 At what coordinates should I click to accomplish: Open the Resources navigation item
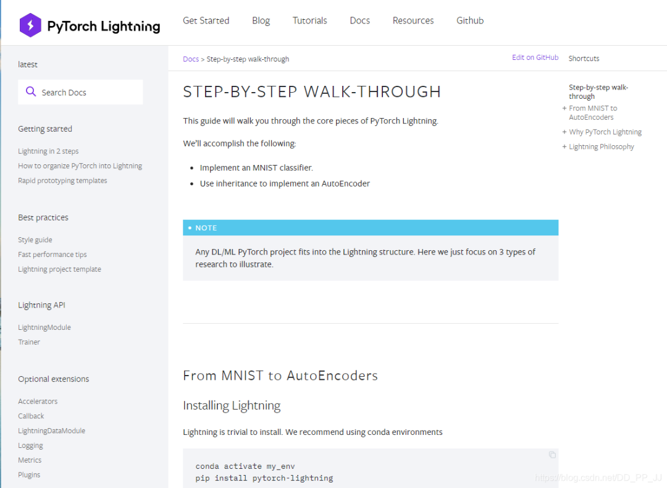click(x=413, y=20)
